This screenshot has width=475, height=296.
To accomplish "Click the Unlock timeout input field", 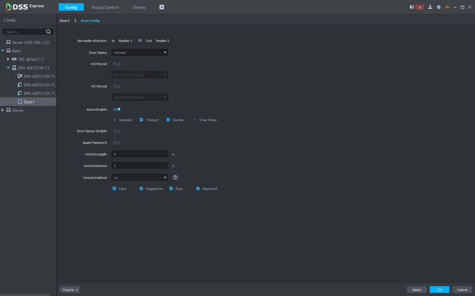I will click(140, 165).
